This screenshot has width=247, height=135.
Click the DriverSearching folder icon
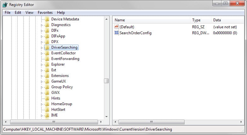click(x=47, y=47)
